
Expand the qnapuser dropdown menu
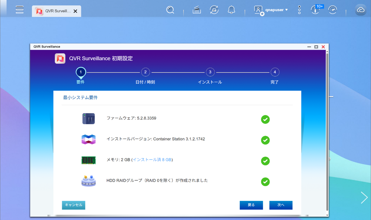click(277, 10)
